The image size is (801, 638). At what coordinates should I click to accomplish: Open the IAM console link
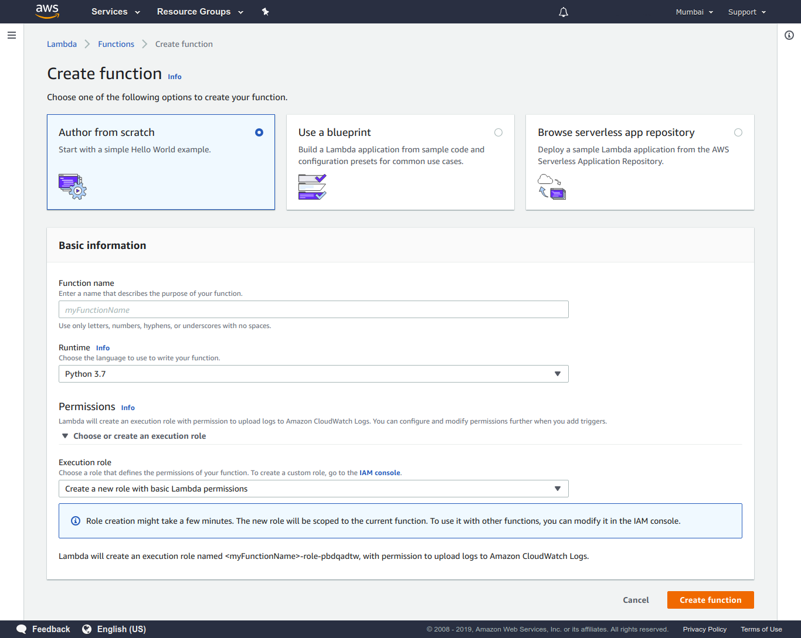380,473
